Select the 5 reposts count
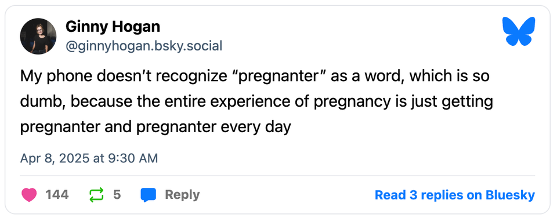 click(x=117, y=195)
